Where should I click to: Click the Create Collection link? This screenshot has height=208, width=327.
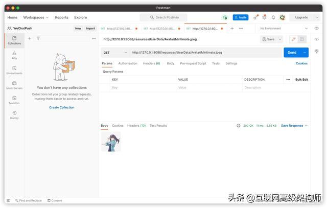click(62, 107)
